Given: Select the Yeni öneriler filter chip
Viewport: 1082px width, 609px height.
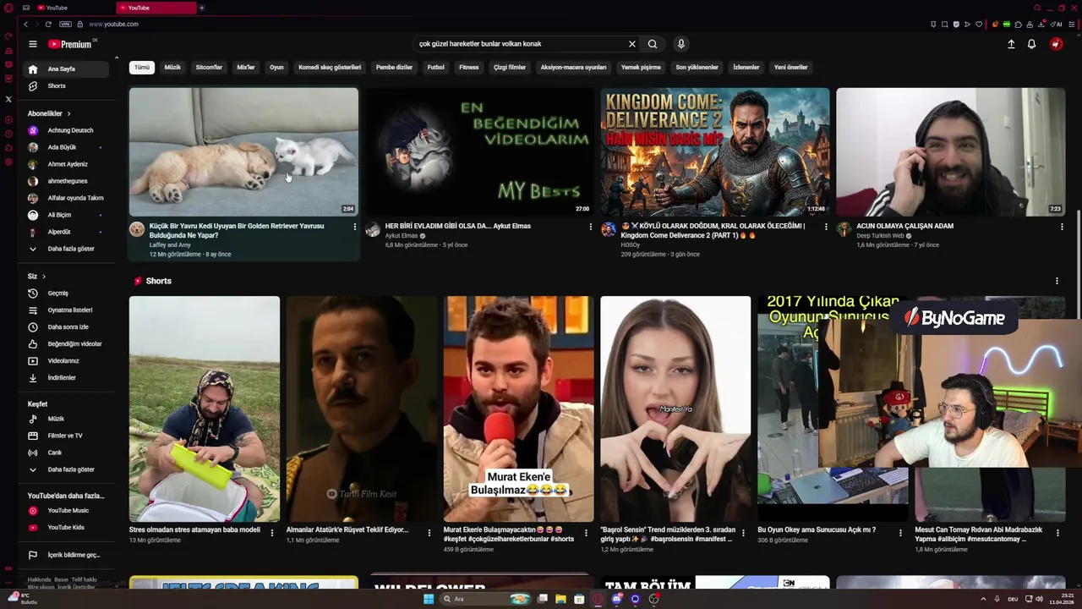Looking at the screenshot, I should click(x=790, y=67).
